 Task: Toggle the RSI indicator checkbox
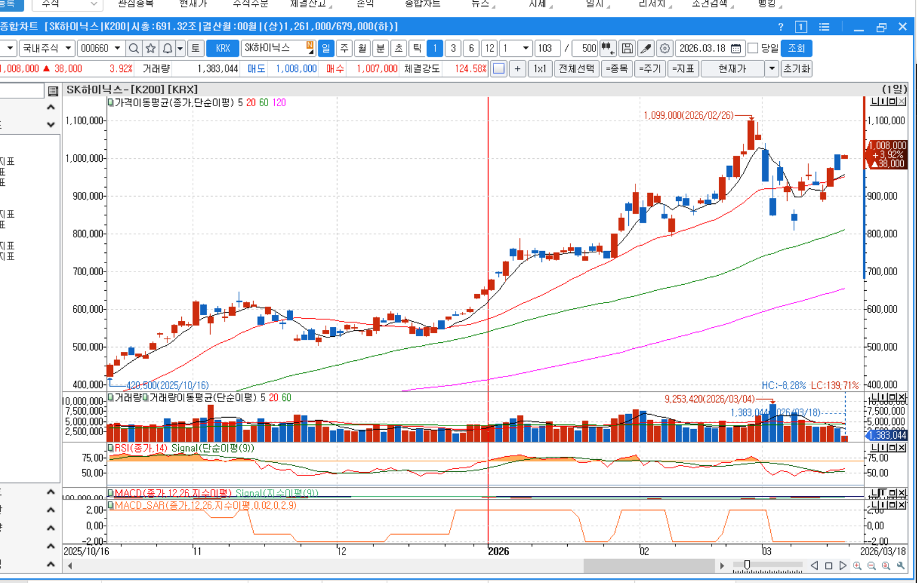click(x=111, y=448)
